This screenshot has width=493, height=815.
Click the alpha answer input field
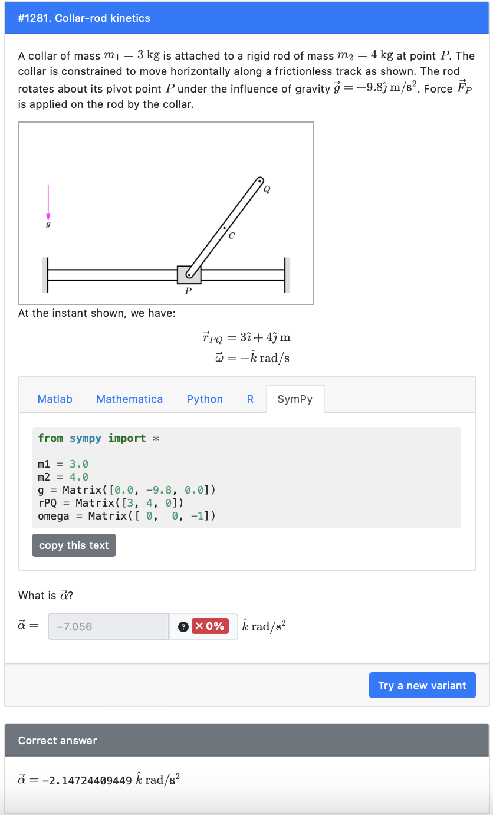(x=108, y=626)
